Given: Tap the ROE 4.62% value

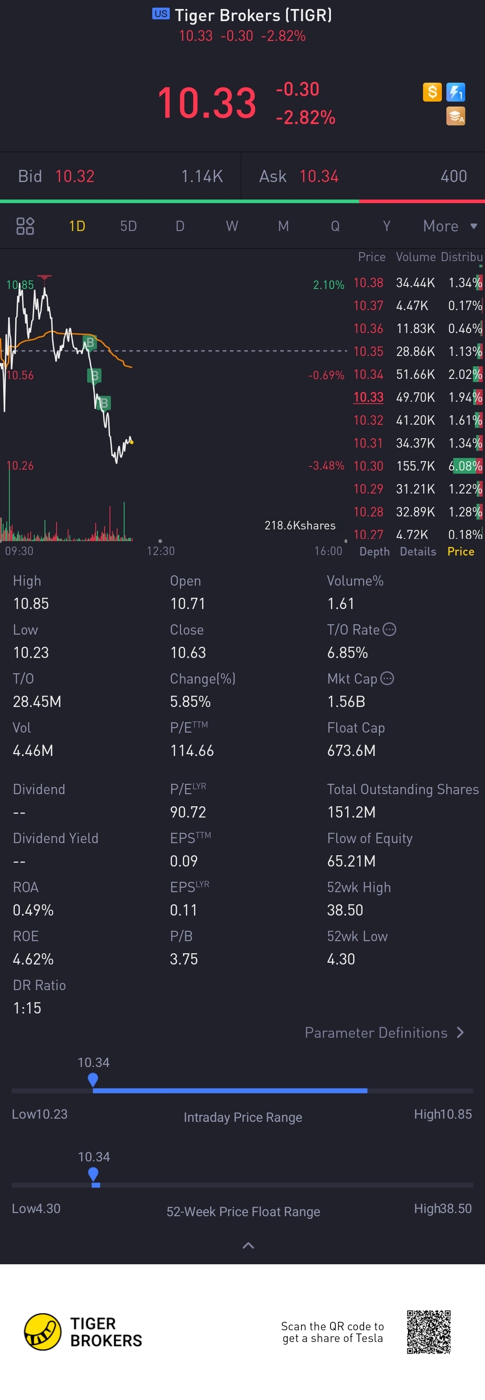Looking at the screenshot, I should click(33, 959).
